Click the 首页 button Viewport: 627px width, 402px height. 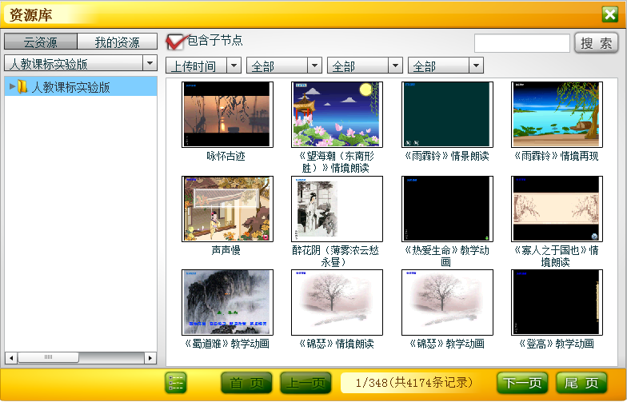pyautogui.click(x=246, y=383)
